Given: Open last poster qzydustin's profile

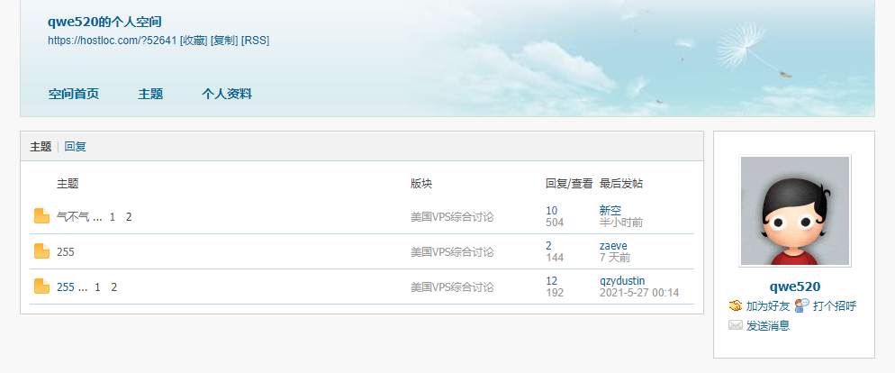Looking at the screenshot, I should pyautogui.click(x=623, y=280).
